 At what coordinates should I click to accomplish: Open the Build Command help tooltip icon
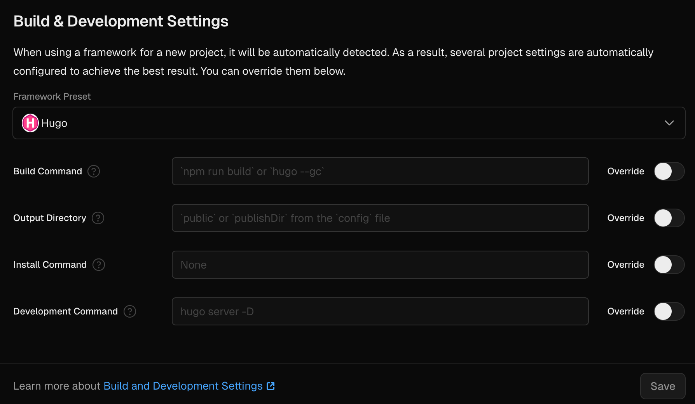click(94, 171)
